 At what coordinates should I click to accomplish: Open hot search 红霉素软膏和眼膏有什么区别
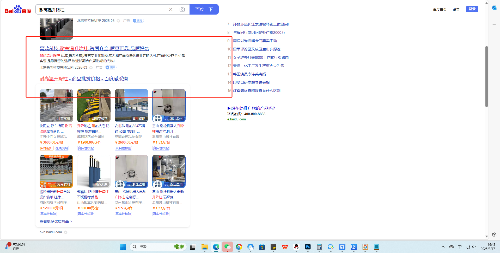point(257,91)
